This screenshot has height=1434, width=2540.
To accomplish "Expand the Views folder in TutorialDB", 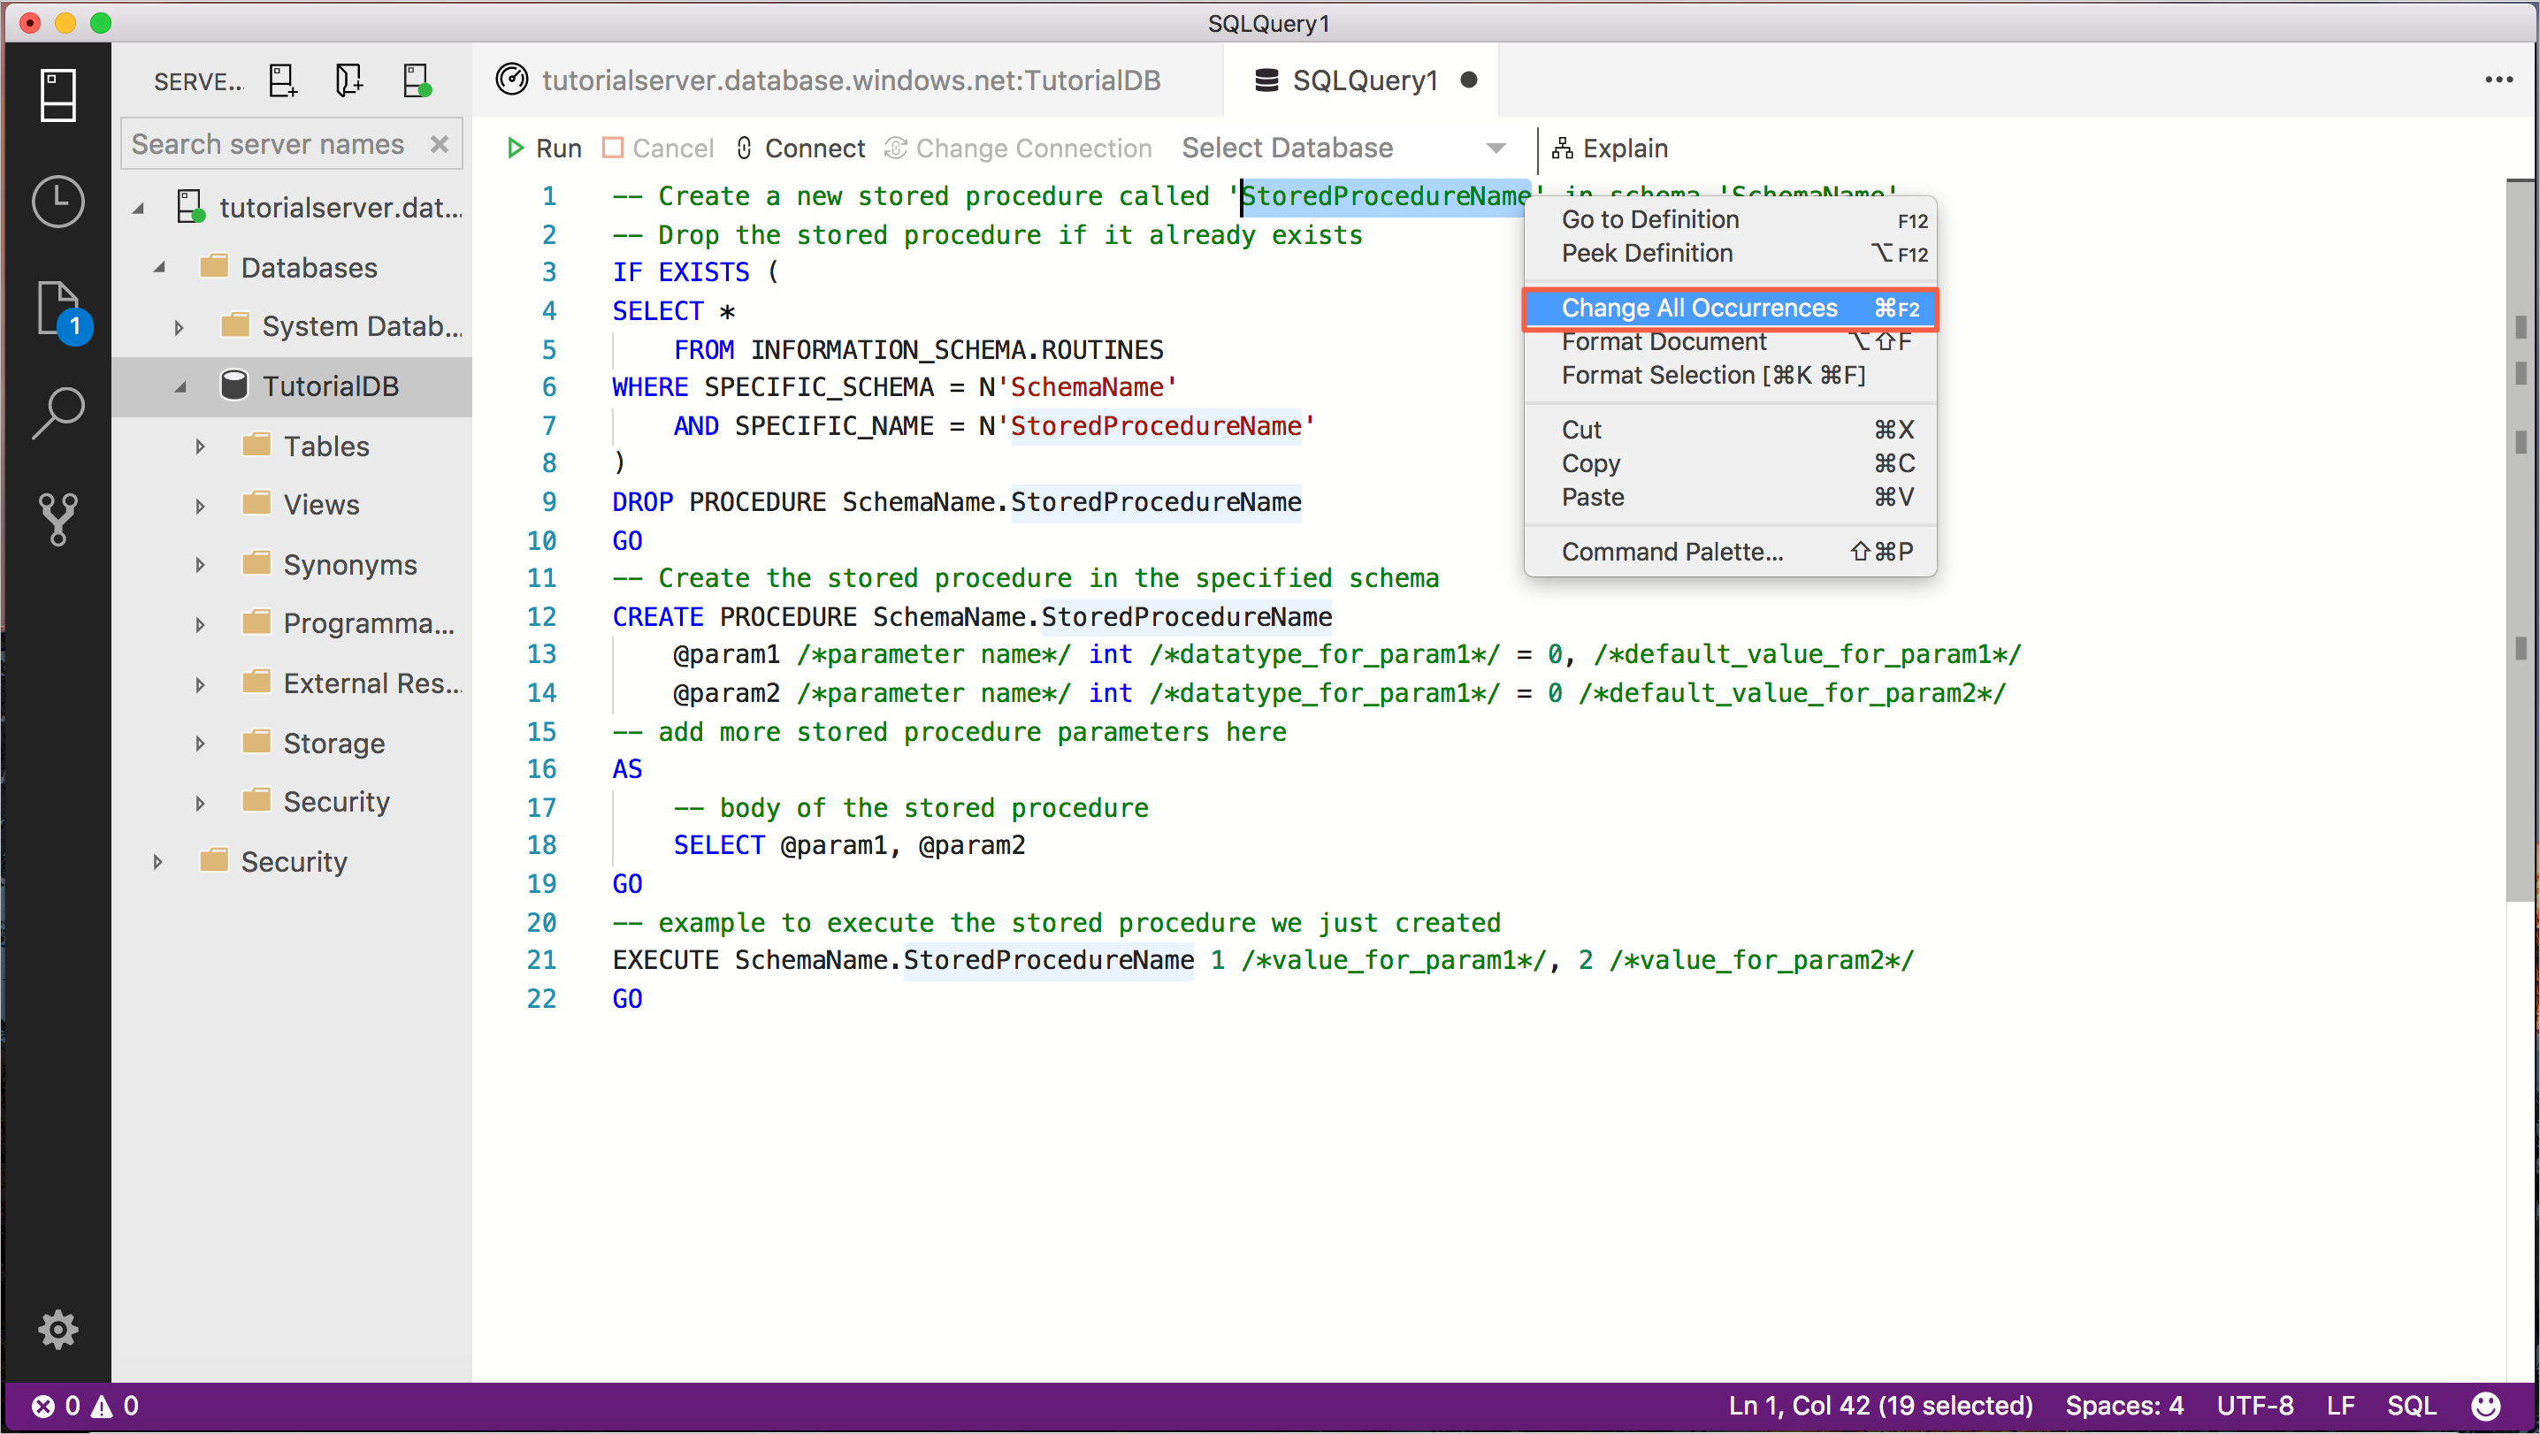I will (199, 504).
